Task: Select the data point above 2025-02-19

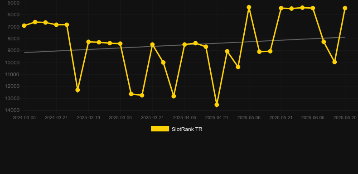Action: point(88,42)
